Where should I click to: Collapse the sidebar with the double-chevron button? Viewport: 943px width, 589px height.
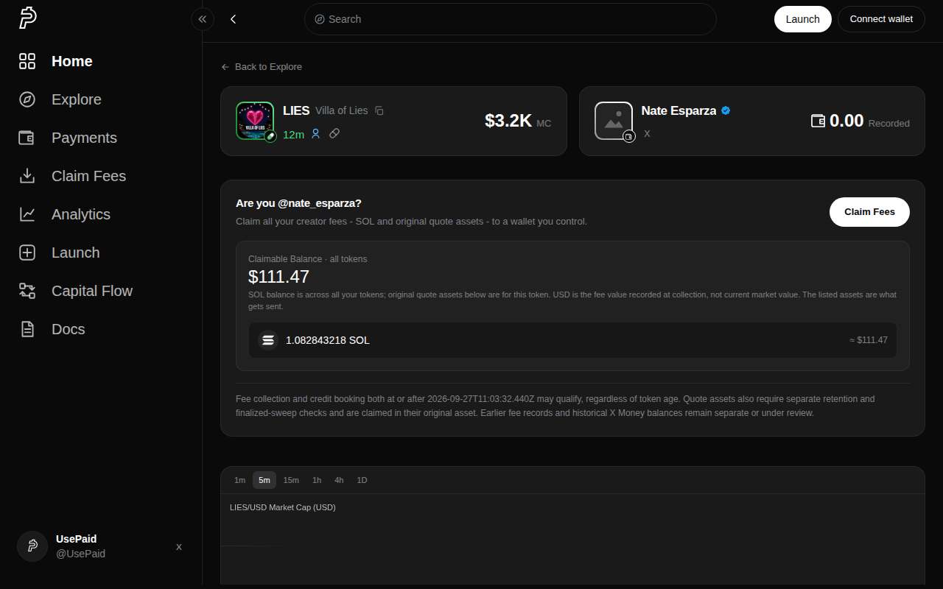(x=203, y=19)
